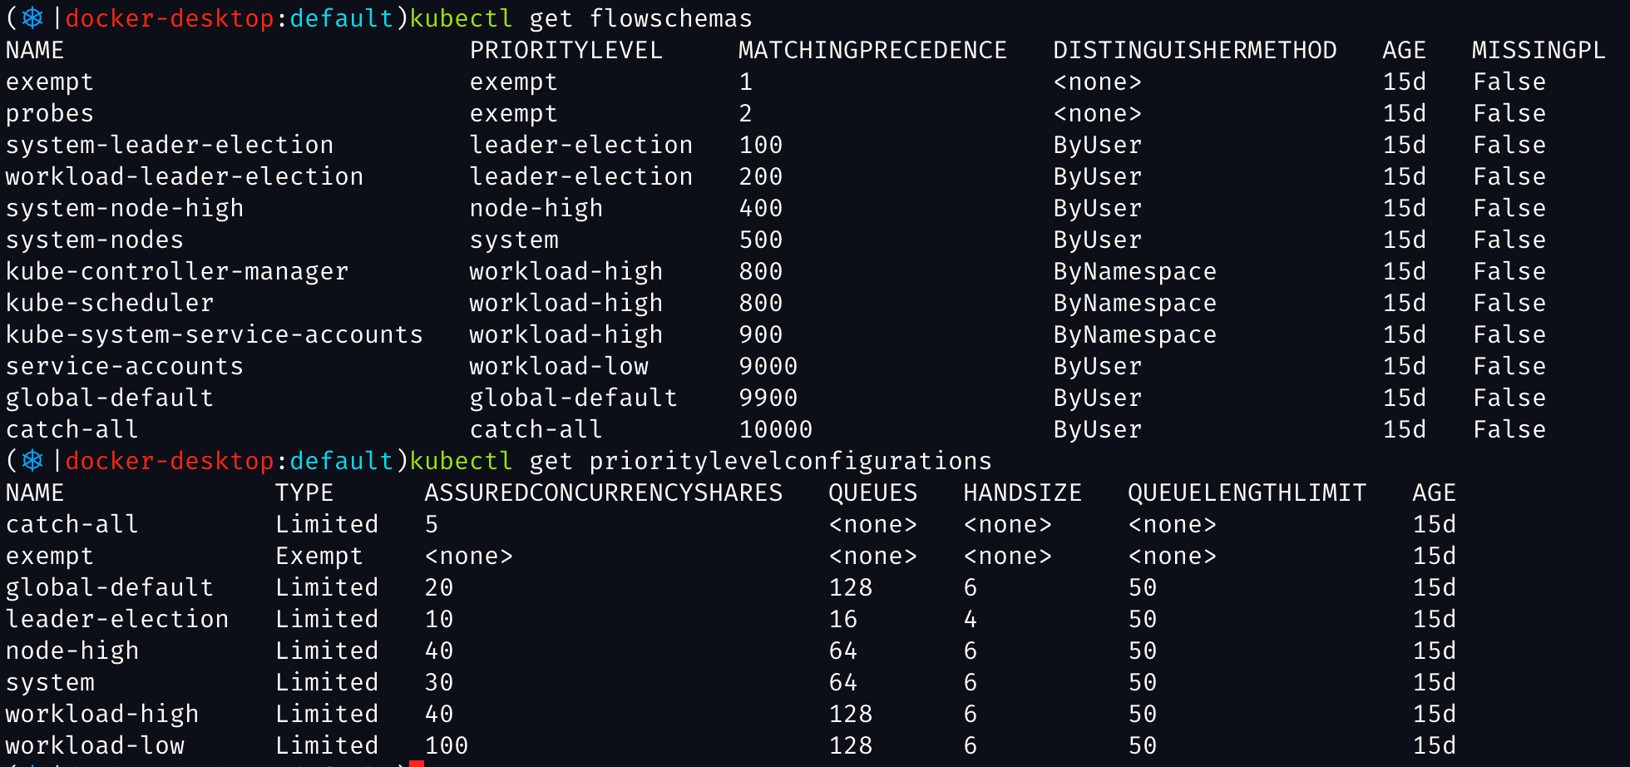
Task: Click the MATCHINGPRECEDENCE column header
Action: click(872, 50)
